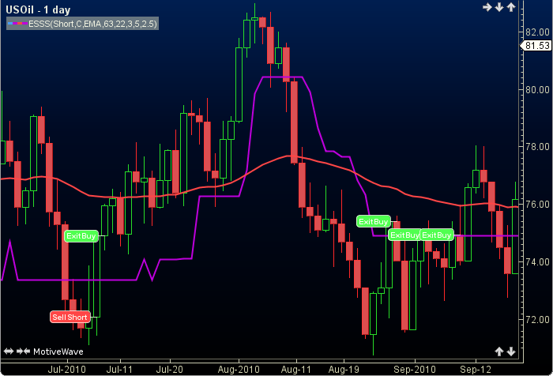Click the 78.00 price axis label

click(x=537, y=147)
